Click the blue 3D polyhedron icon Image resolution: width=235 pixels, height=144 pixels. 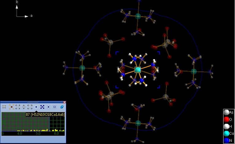(x=62, y=107)
